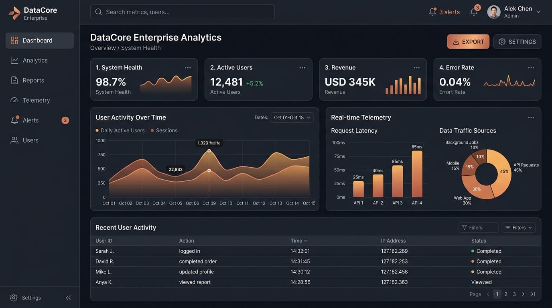Open the Users sidebar item
552x308 pixels.
40,140
